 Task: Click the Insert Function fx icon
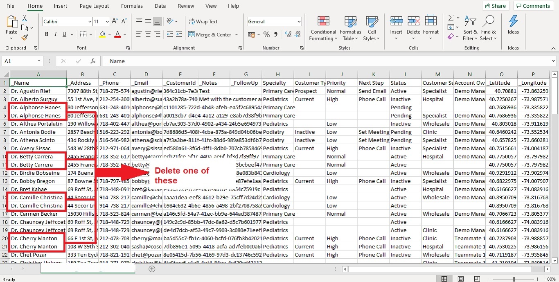click(93, 61)
